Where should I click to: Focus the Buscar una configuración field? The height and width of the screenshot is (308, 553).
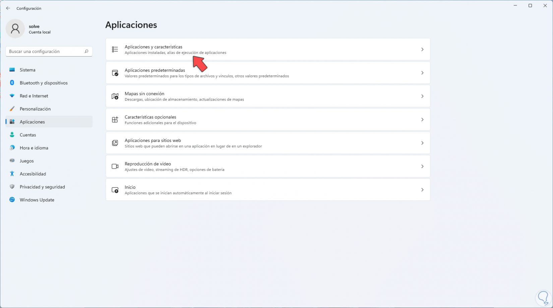click(45, 51)
